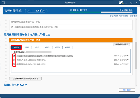Maximize the 育児休業手続 window
Screen dimensions: 140x98
(x=131, y=3)
